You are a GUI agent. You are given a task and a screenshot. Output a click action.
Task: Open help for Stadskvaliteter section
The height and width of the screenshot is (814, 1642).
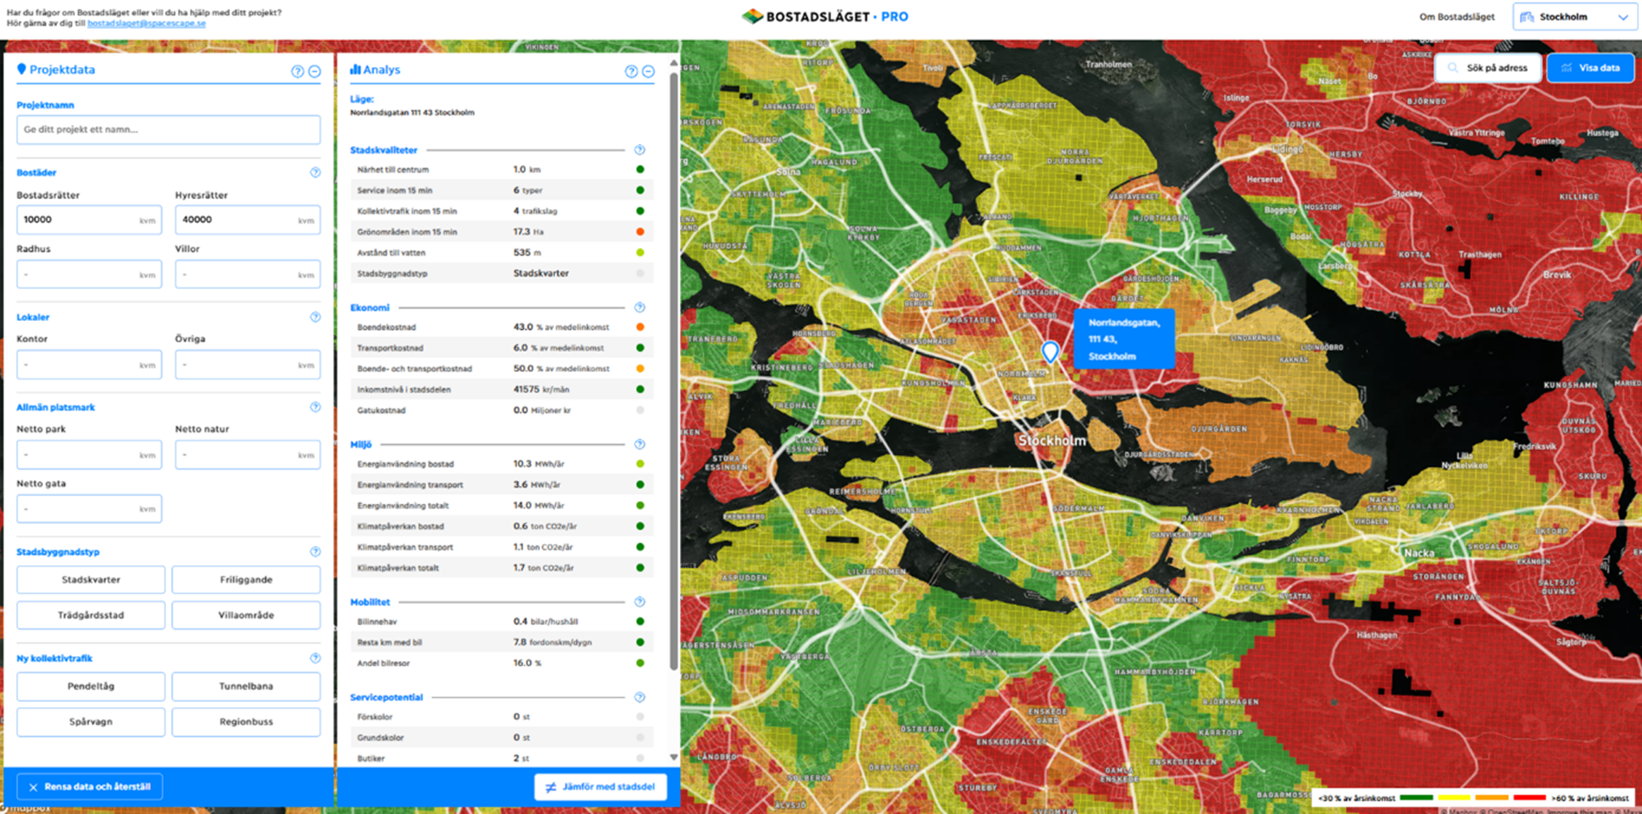coord(640,150)
